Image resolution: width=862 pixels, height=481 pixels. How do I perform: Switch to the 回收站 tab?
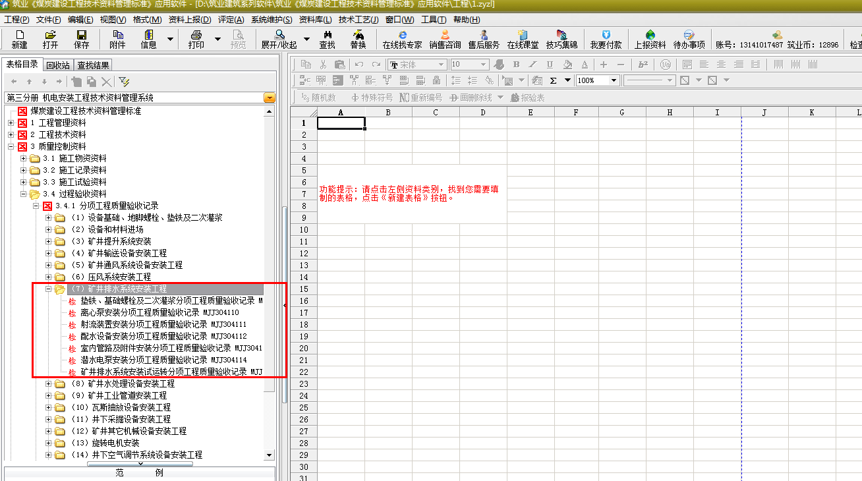58,65
